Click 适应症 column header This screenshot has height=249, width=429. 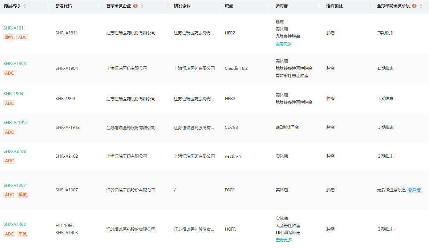[x=282, y=6]
